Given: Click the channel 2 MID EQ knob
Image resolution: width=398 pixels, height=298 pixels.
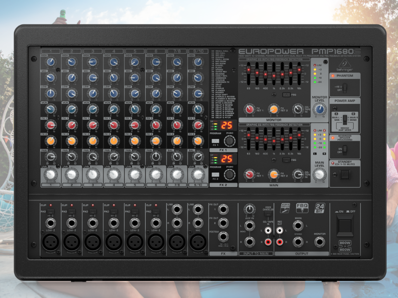Looking at the screenshot, I should (x=72, y=77).
